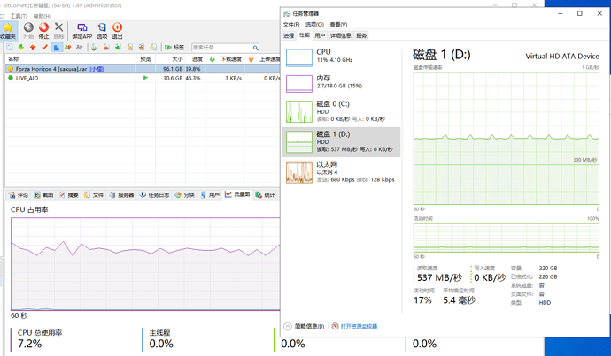Image resolution: width=611 pixels, height=356 pixels.
Task: Click the Exit (退出) toolbar icon in BitComet
Action: click(117, 31)
